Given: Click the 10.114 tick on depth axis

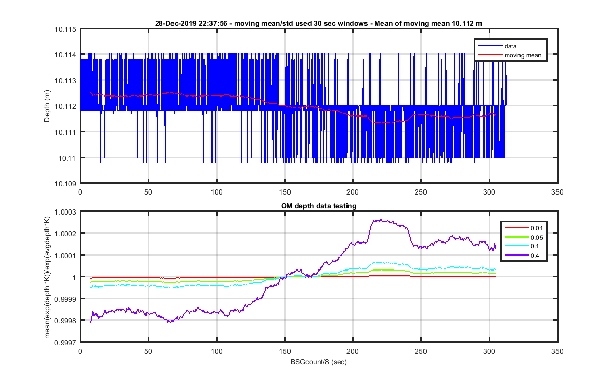Looking at the screenshot, I should point(66,55).
